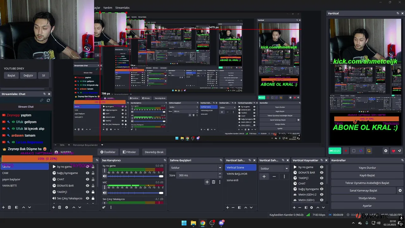Click Kaydı Başlat button
The height and width of the screenshot is (228, 405).
click(x=367, y=175)
